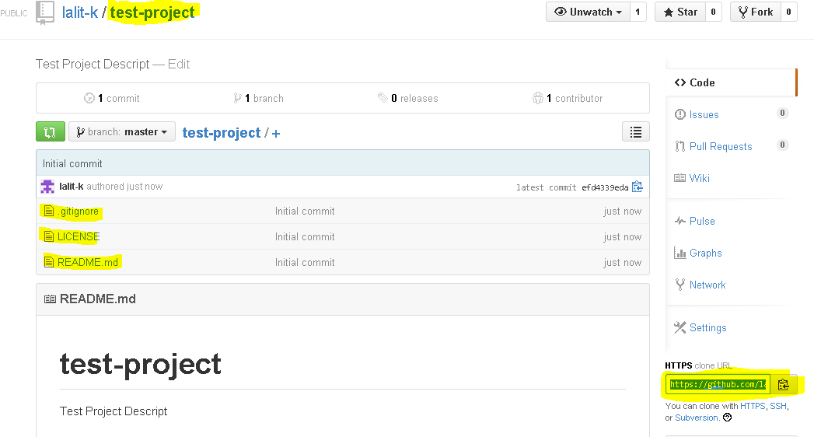This screenshot has width=814, height=437.
Task: Open the .gitignore file
Action: 77,211
